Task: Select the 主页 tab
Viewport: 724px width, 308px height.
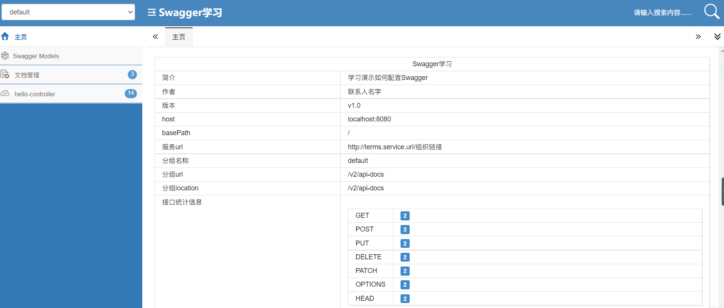Action: 179,37
